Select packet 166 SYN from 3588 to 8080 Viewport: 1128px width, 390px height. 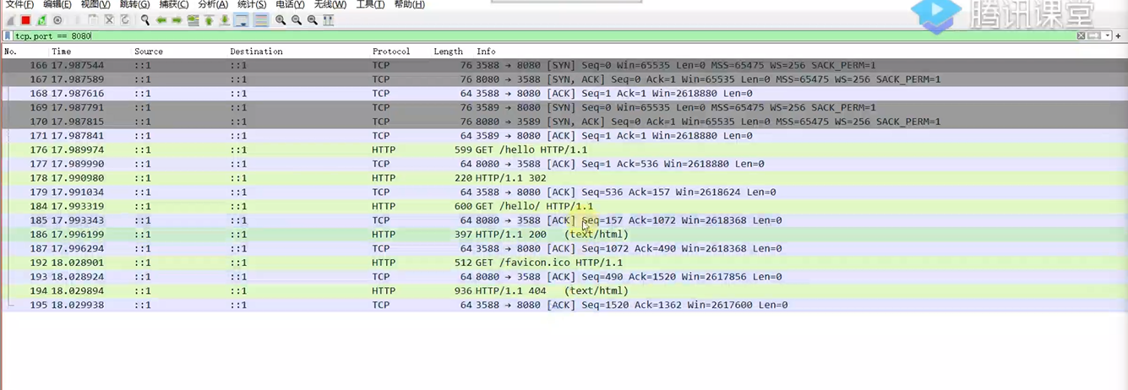pyautogui.click(x=564, y=65)
